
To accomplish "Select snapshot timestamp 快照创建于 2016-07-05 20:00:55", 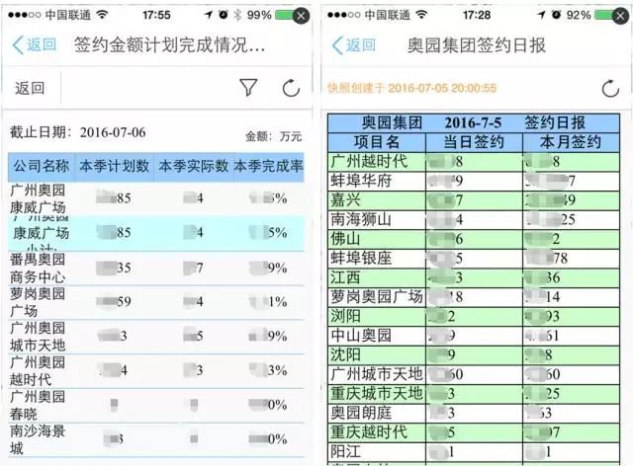I will click(x=411, y=88).
